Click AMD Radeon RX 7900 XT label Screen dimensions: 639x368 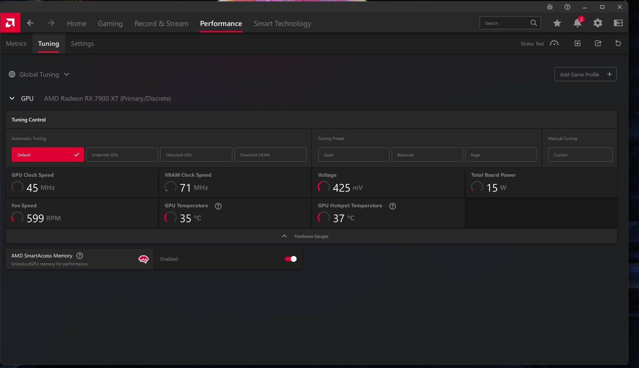(107, 98)
